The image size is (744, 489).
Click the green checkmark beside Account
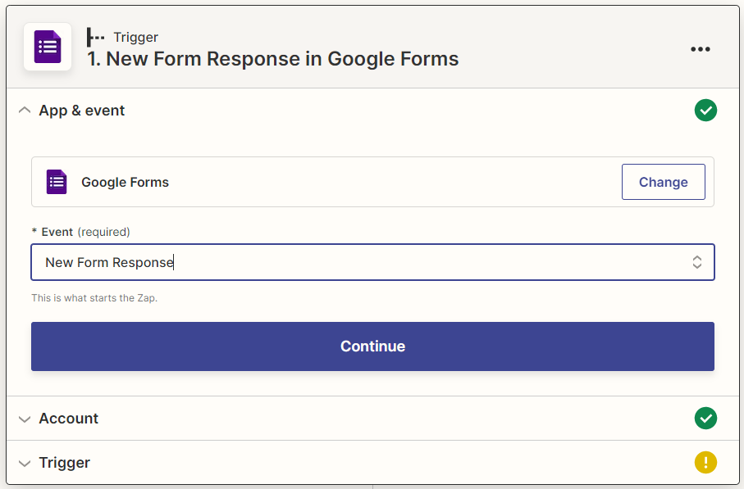pyautogui.click(x=705, y=419)
